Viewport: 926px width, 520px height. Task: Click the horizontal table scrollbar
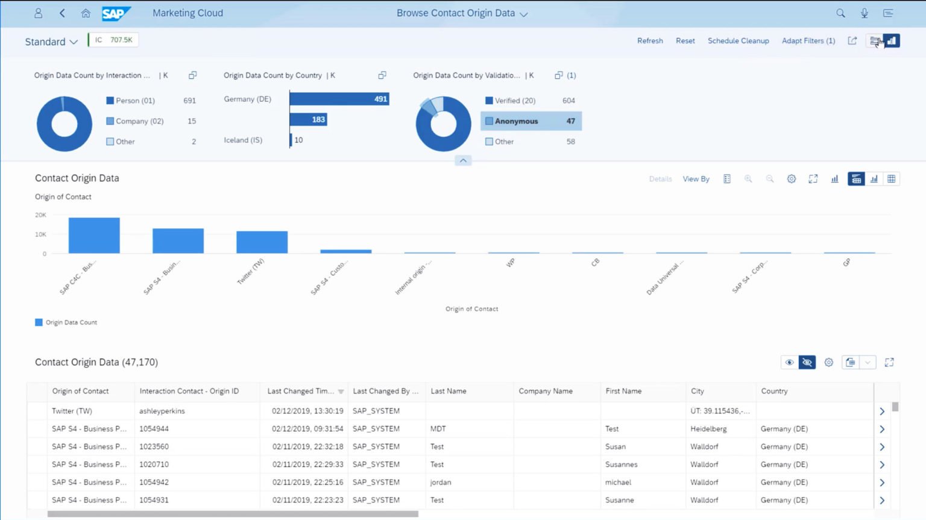click(x=233, y=514)
